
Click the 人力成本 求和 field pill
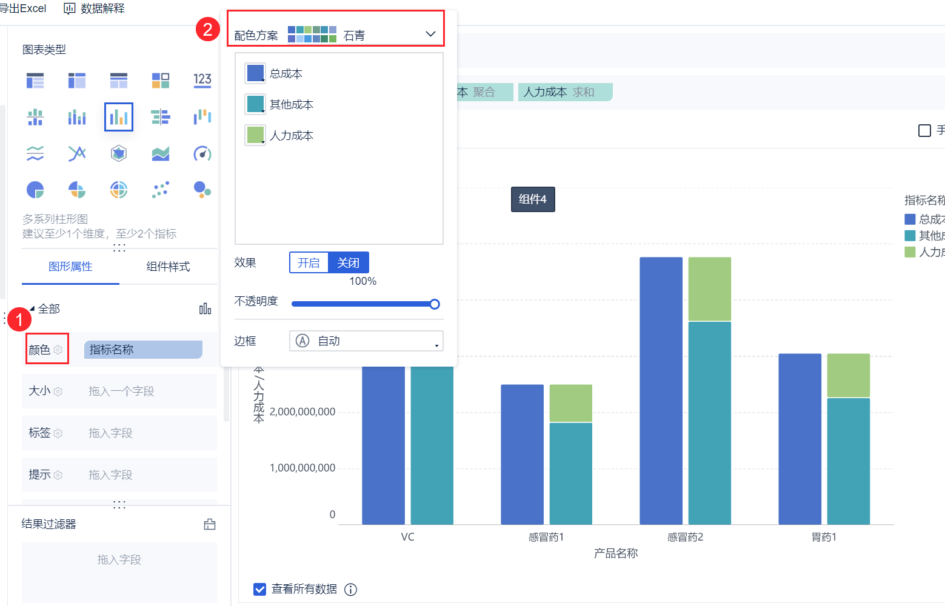point(565,92)
